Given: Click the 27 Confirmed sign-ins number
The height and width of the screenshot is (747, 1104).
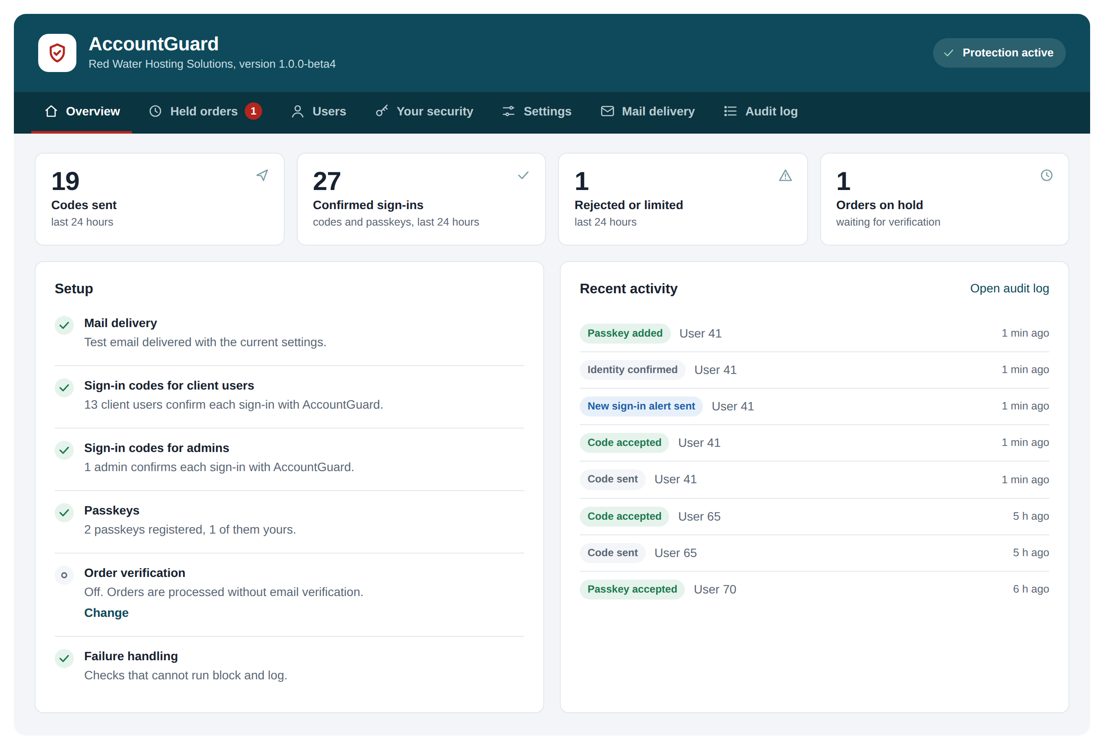Looking at the screenshot, I should pos(327,181).
